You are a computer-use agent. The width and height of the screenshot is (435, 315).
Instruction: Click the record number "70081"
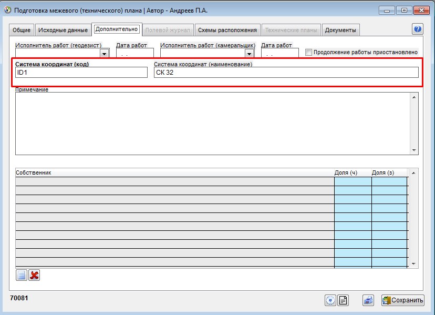tap(19, 298)
